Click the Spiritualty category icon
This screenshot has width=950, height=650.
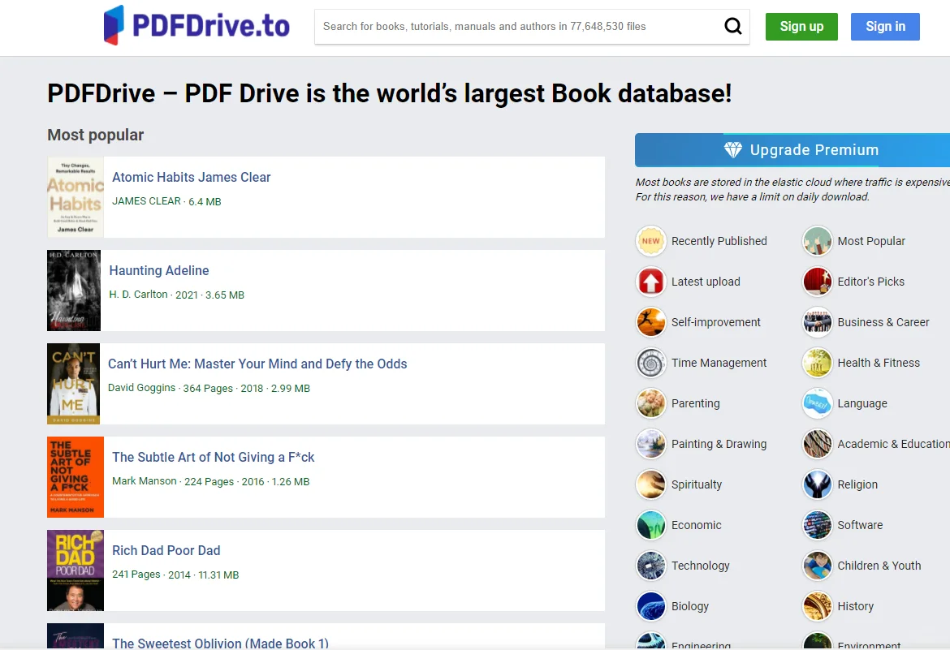650,484
